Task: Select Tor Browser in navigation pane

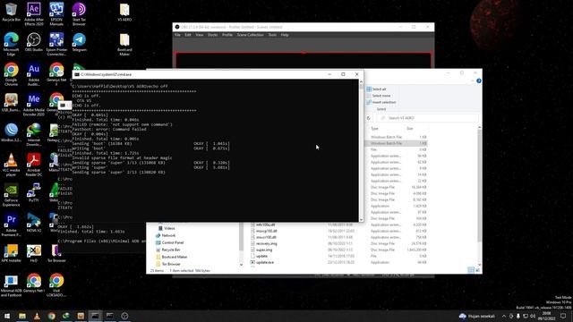Action: (168, 264)
